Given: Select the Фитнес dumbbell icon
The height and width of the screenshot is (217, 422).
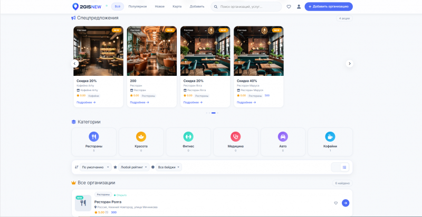Looking at the screenshot, I should (188, 136).
